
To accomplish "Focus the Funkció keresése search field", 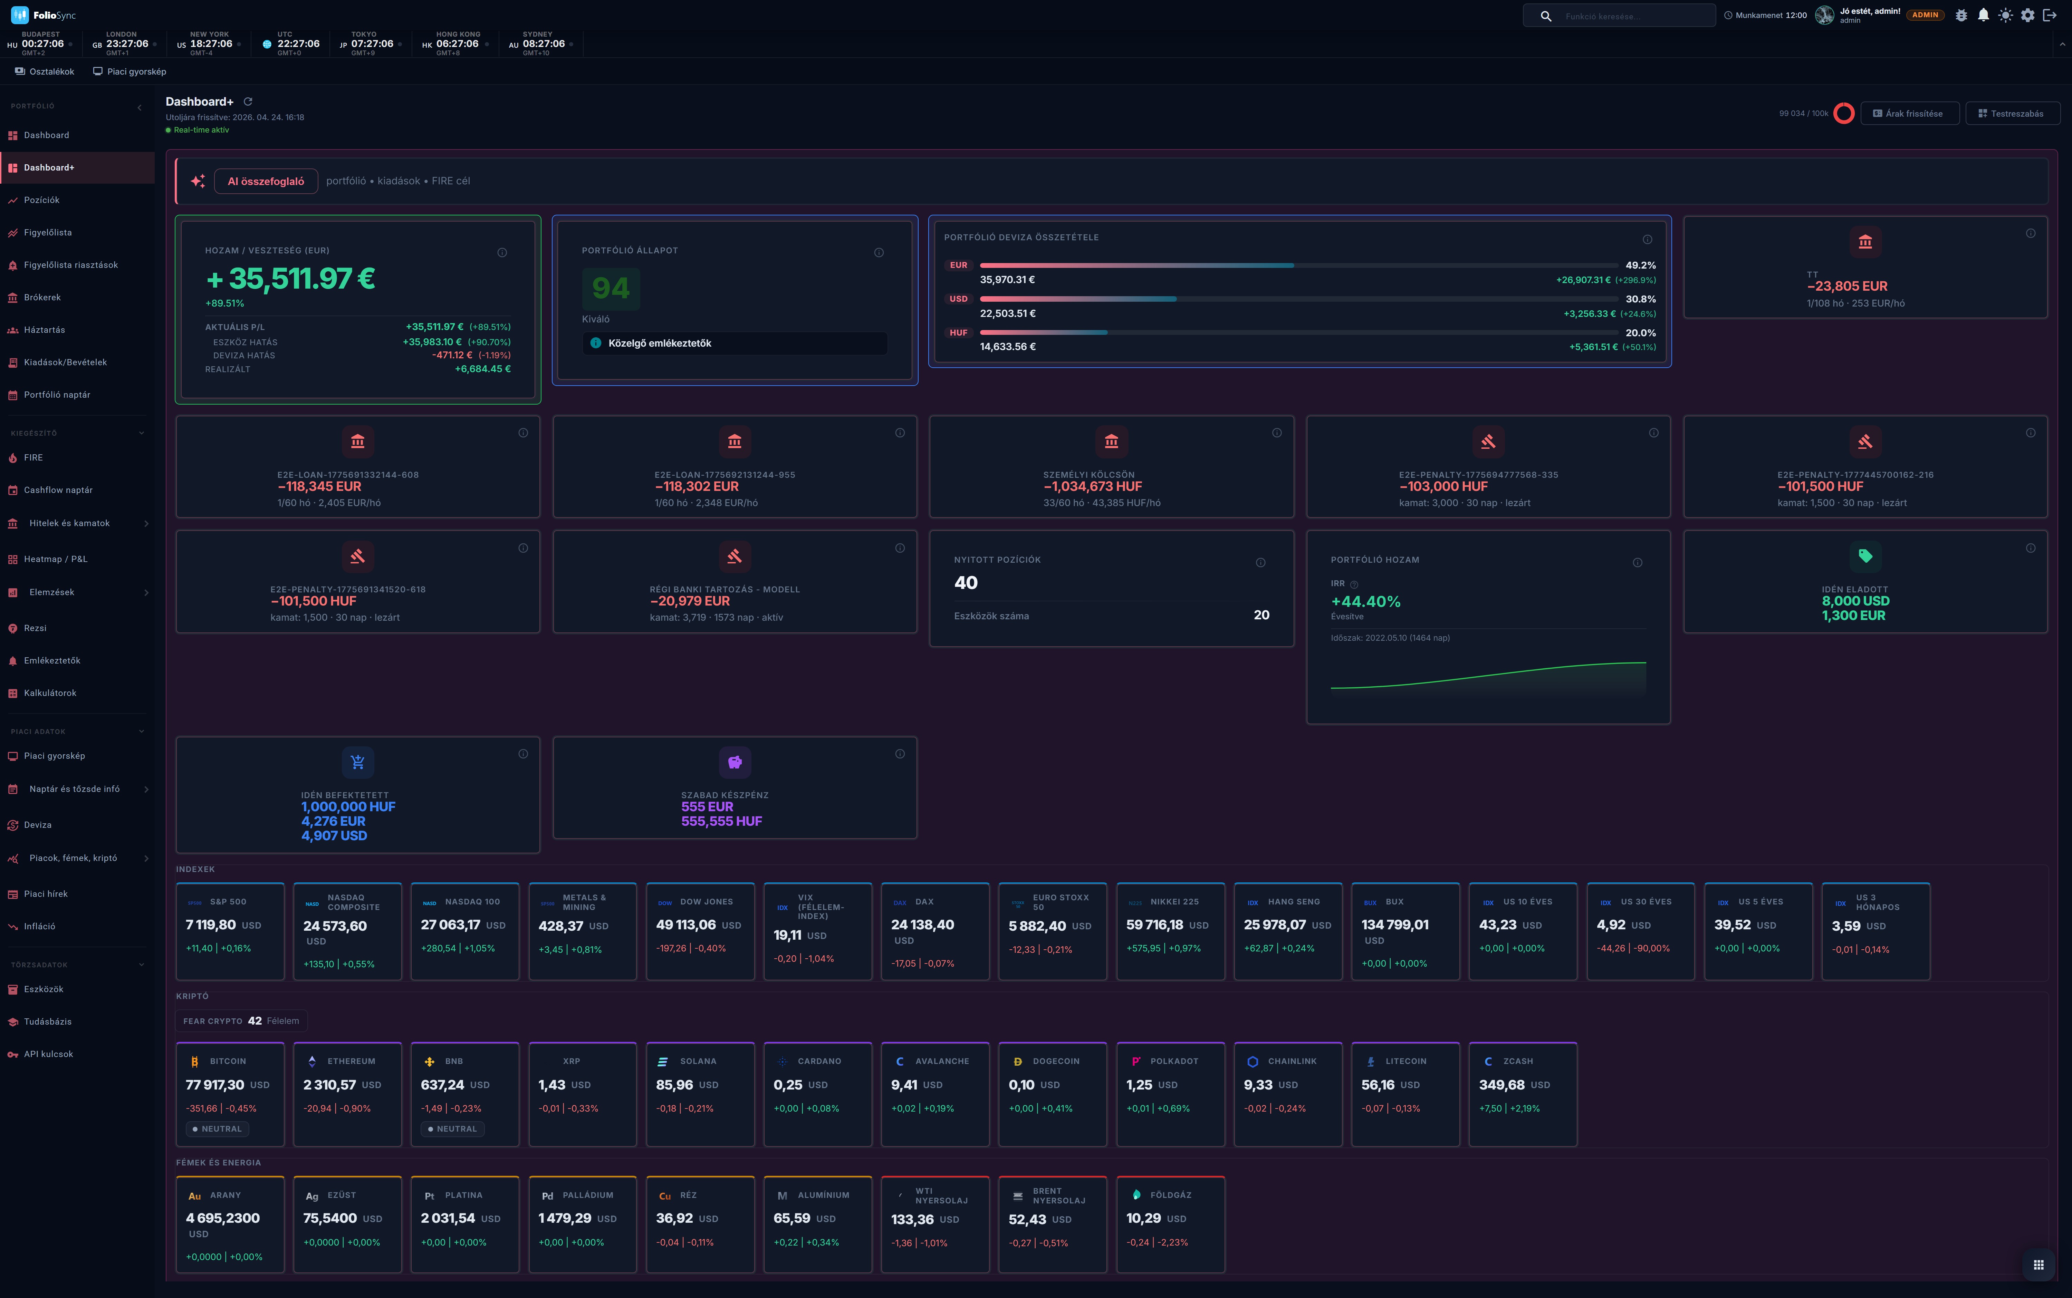I will [1620, 16].
